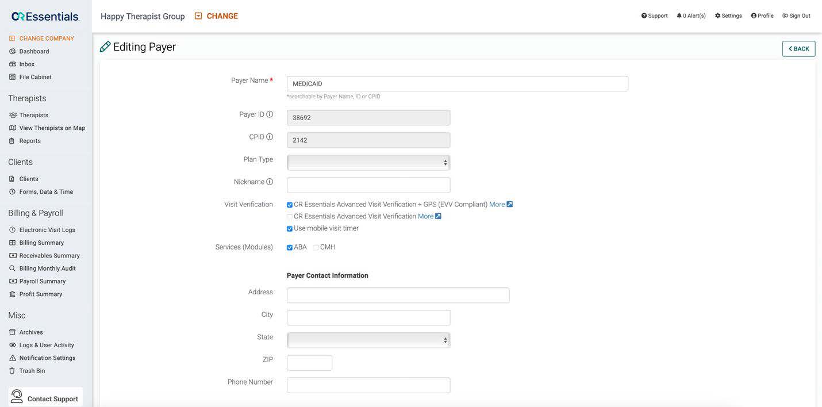View Therapists on Map

52,127
